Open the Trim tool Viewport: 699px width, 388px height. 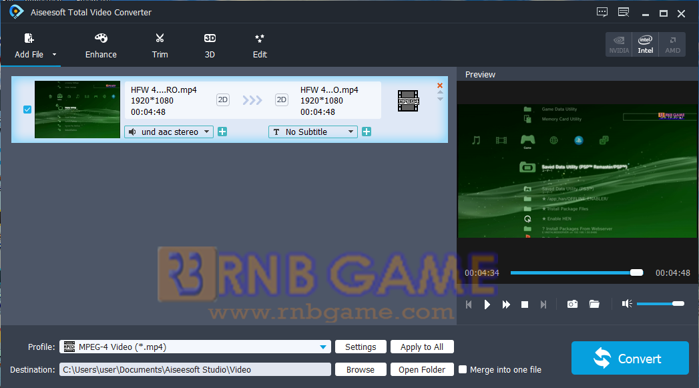point(160,46)
